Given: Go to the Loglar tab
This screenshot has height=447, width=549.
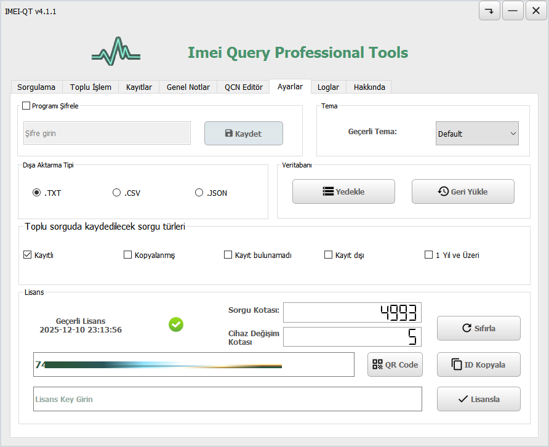Looking at the screenshot, I should 328,87.
